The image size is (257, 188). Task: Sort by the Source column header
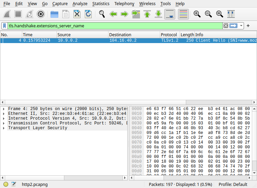(x=82, y=35)
